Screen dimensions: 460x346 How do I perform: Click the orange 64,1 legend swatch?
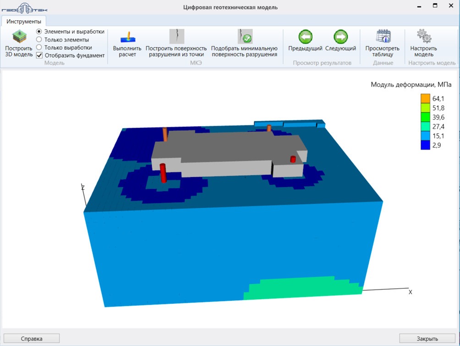426,98
